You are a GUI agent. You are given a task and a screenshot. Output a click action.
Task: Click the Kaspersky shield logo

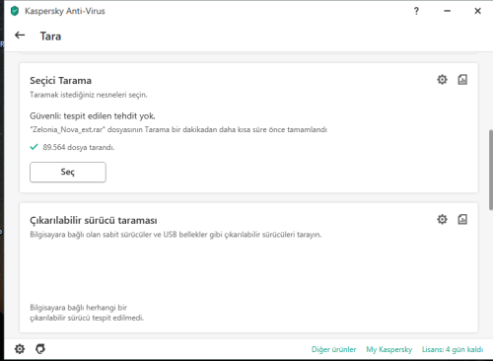click(15, 11)
